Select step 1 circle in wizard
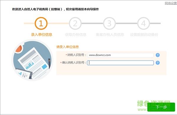Viewport: 177px width, 115px height. [x=41, y=23]
